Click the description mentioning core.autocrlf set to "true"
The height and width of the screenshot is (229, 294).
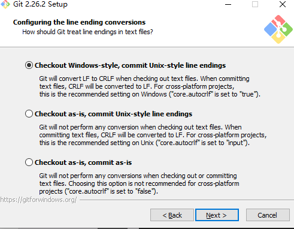pos(150,86)
